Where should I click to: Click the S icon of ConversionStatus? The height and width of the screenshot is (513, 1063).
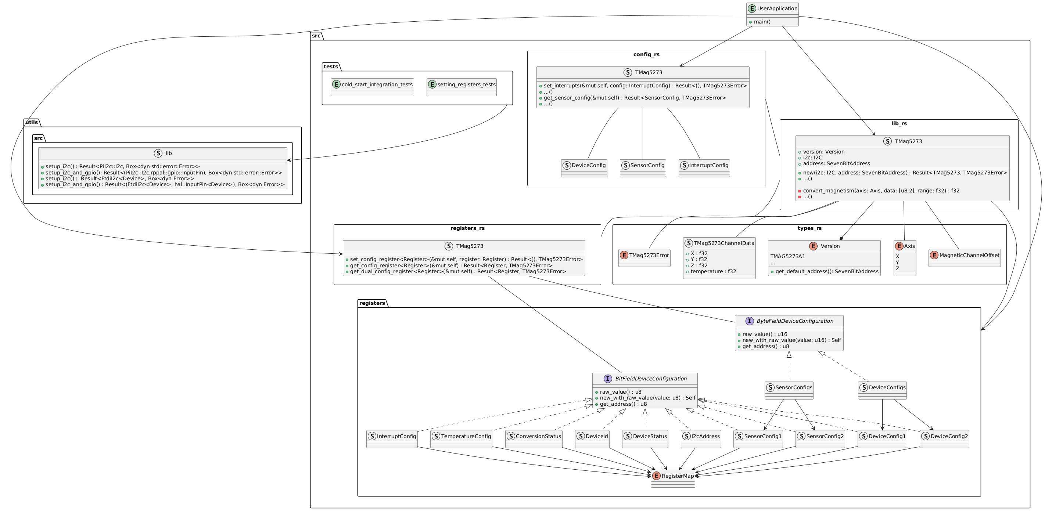coord(510,436)
